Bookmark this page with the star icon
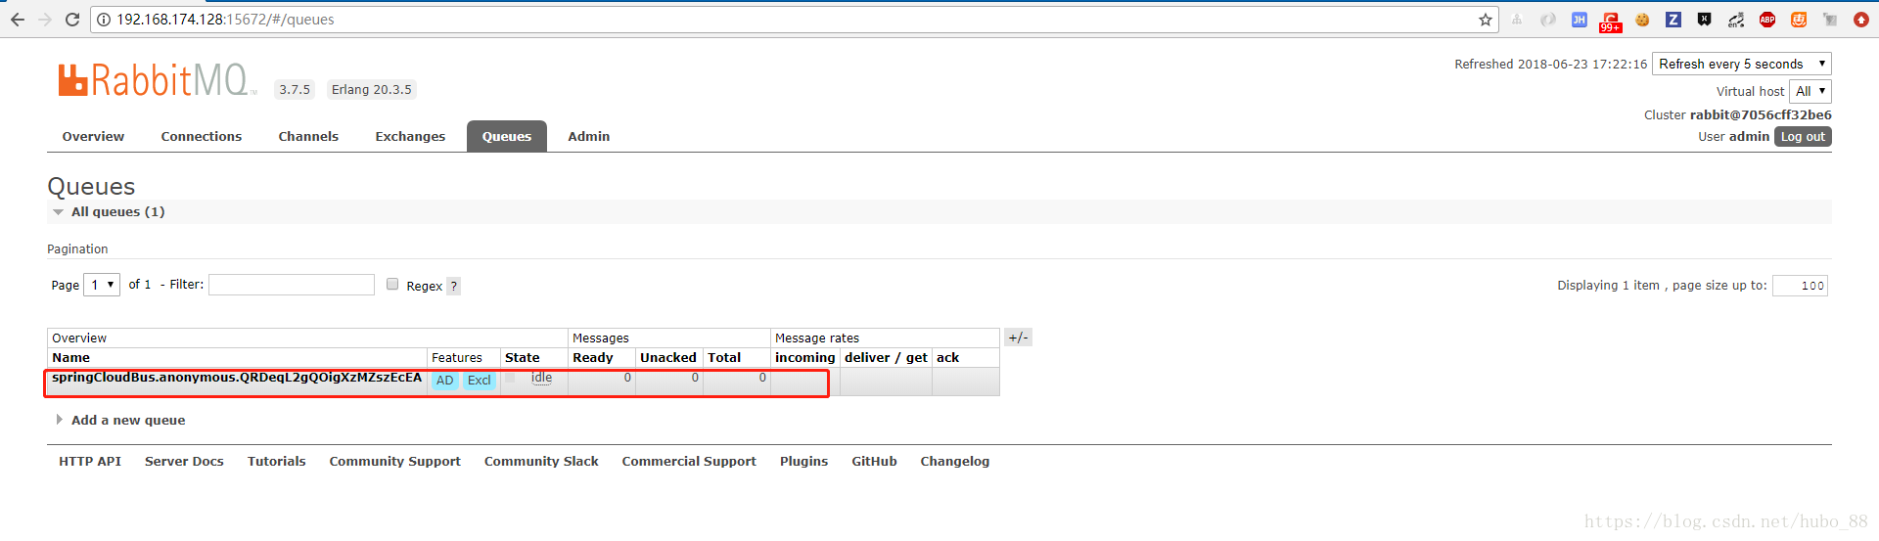The width and height of the screenshot is (1879, 541). [x=1485, y=20]
